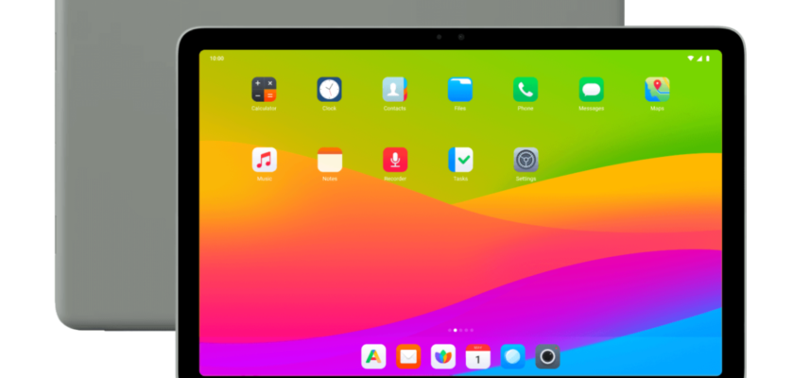This screenshot has width=794, height=378.
Task: Open the Camera app in dock
Action: click(x=547, y=357)
